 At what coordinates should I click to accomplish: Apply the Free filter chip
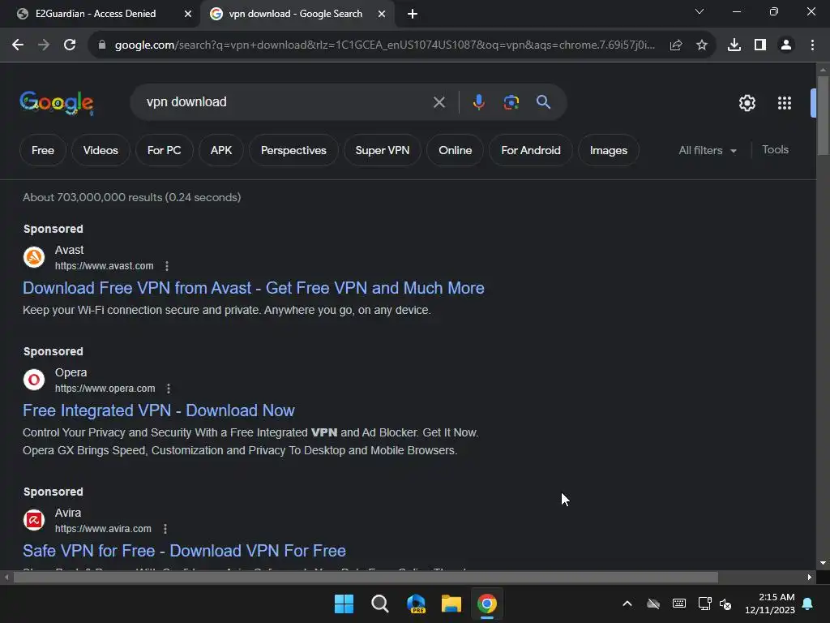43,150
